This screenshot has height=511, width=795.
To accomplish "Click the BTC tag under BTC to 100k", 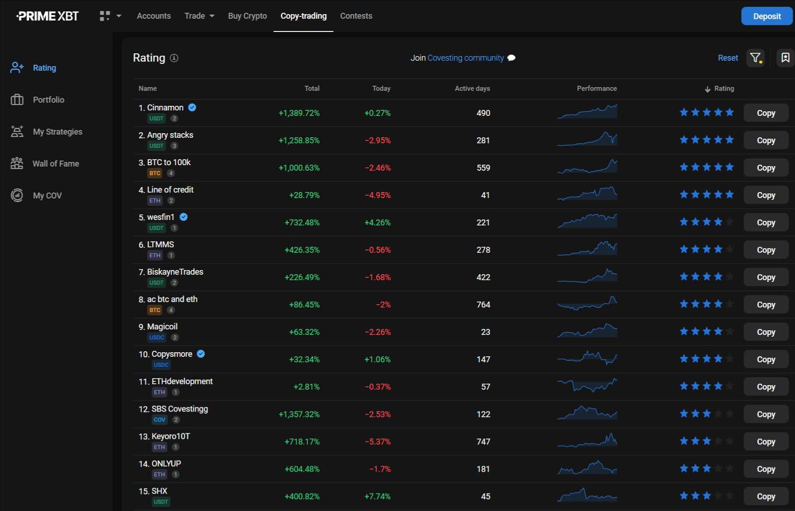I will (x=155, y=173).
